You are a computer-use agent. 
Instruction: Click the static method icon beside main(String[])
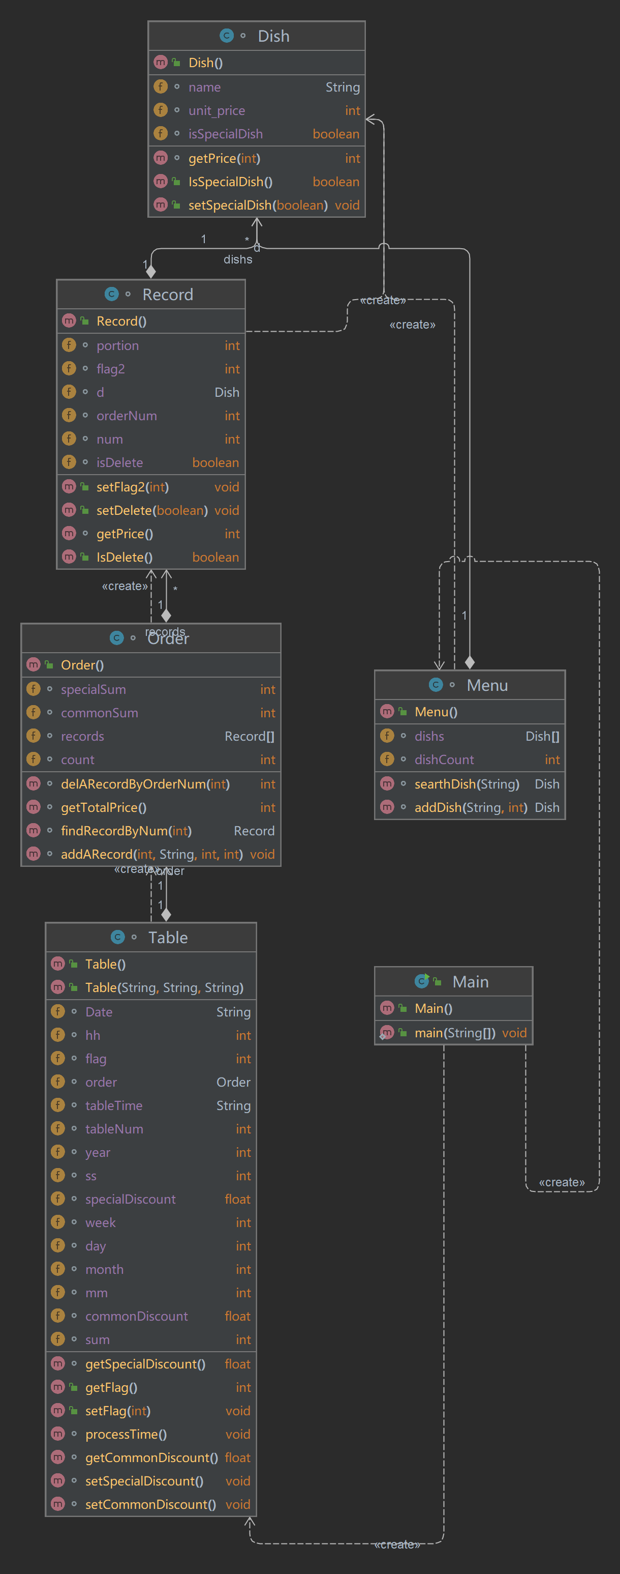pos(387,1032)
